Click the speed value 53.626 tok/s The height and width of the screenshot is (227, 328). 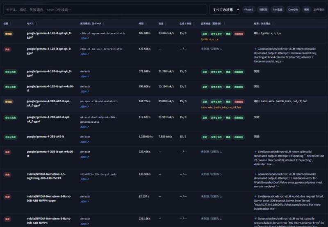pyautogui.click(x=166, y=101)
